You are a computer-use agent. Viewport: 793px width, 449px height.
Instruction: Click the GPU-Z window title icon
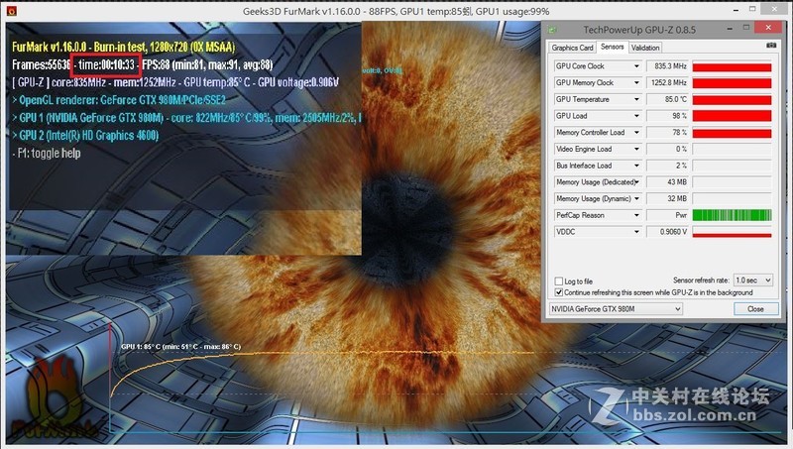[x=554, y=32]
